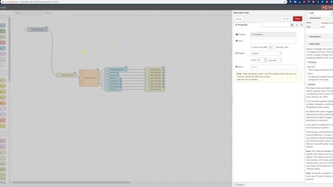Open the node description document icon tab
The height and width of the screenshot is (187, 333).
[x=297, y=25]
